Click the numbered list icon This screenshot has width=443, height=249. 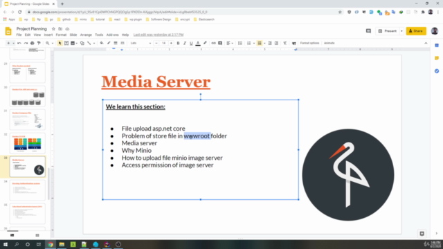pos(248,43)
